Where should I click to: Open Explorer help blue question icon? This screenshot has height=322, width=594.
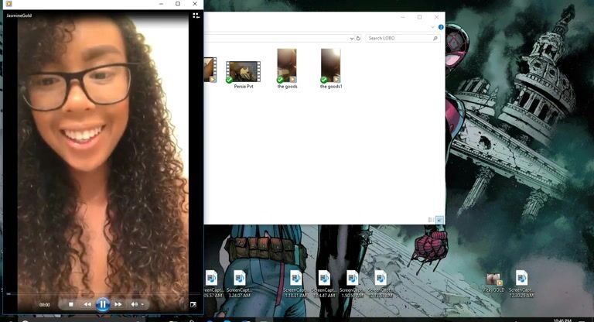coord(441,27)
